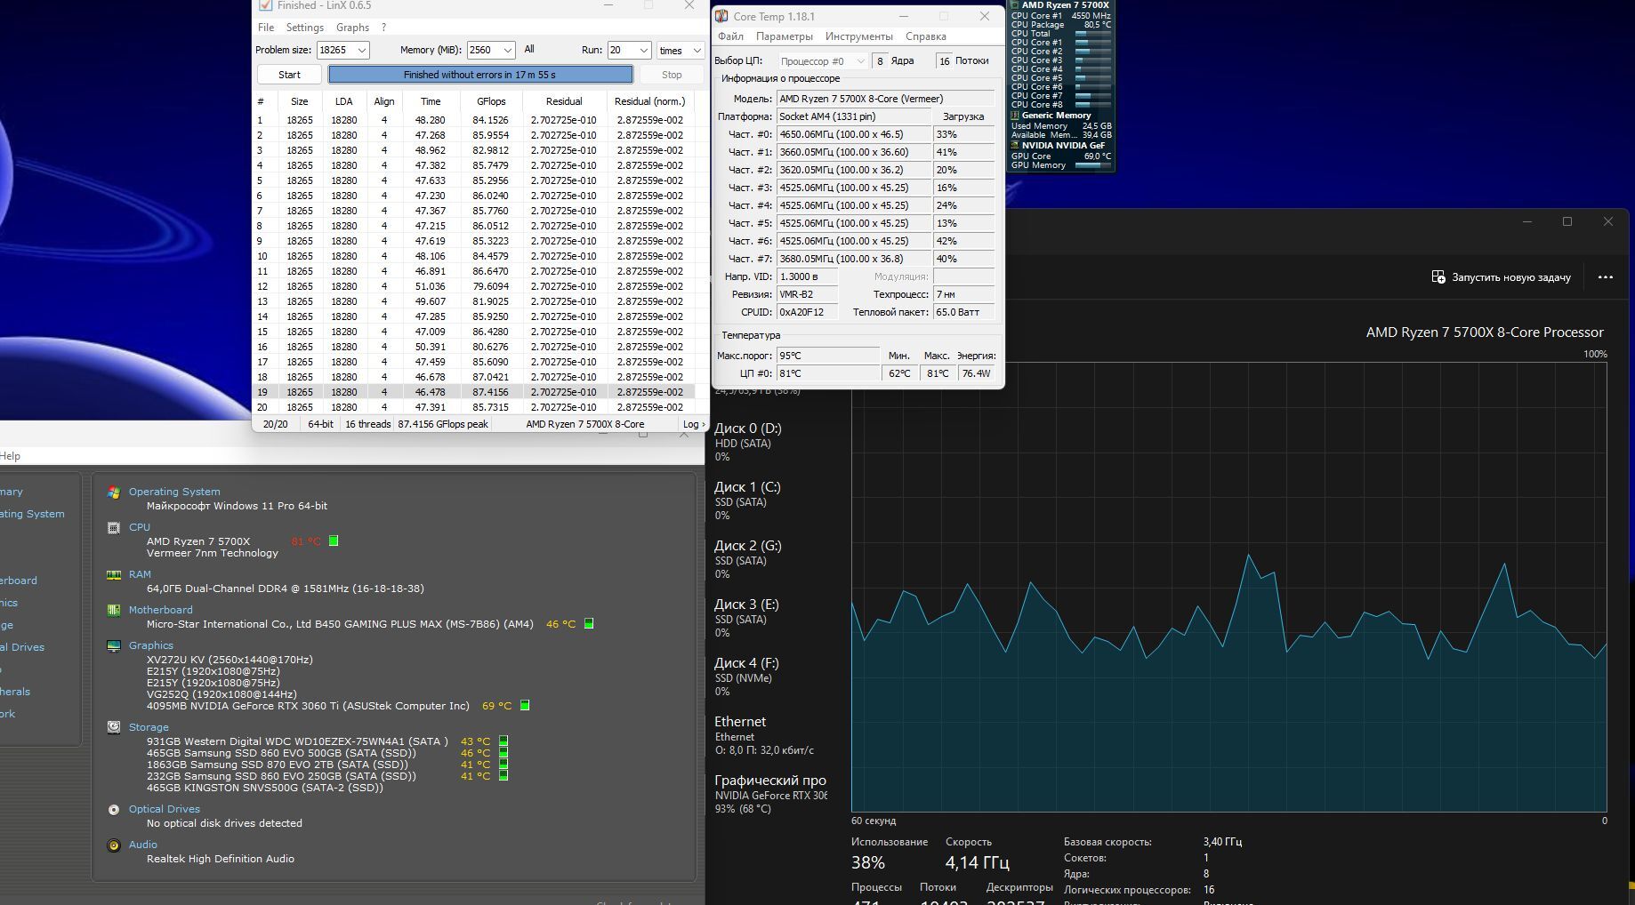The width and height of the screenshot is (1635, 905).
Task: Click temperature indicator for Samsung 870 EVO 2TB
Action: point(503,764)
